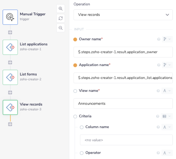Image resolution: width=176 pixels, height=159 pixels.
Task: Select the View records step icon
Action: point(10,107)
